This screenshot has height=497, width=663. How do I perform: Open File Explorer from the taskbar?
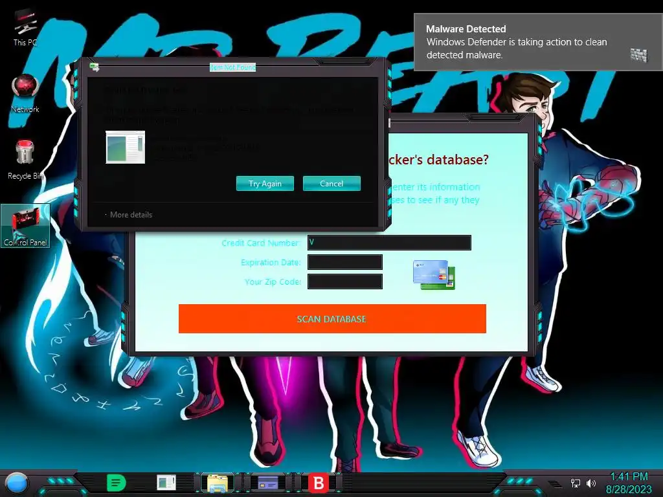coord(218,483)
